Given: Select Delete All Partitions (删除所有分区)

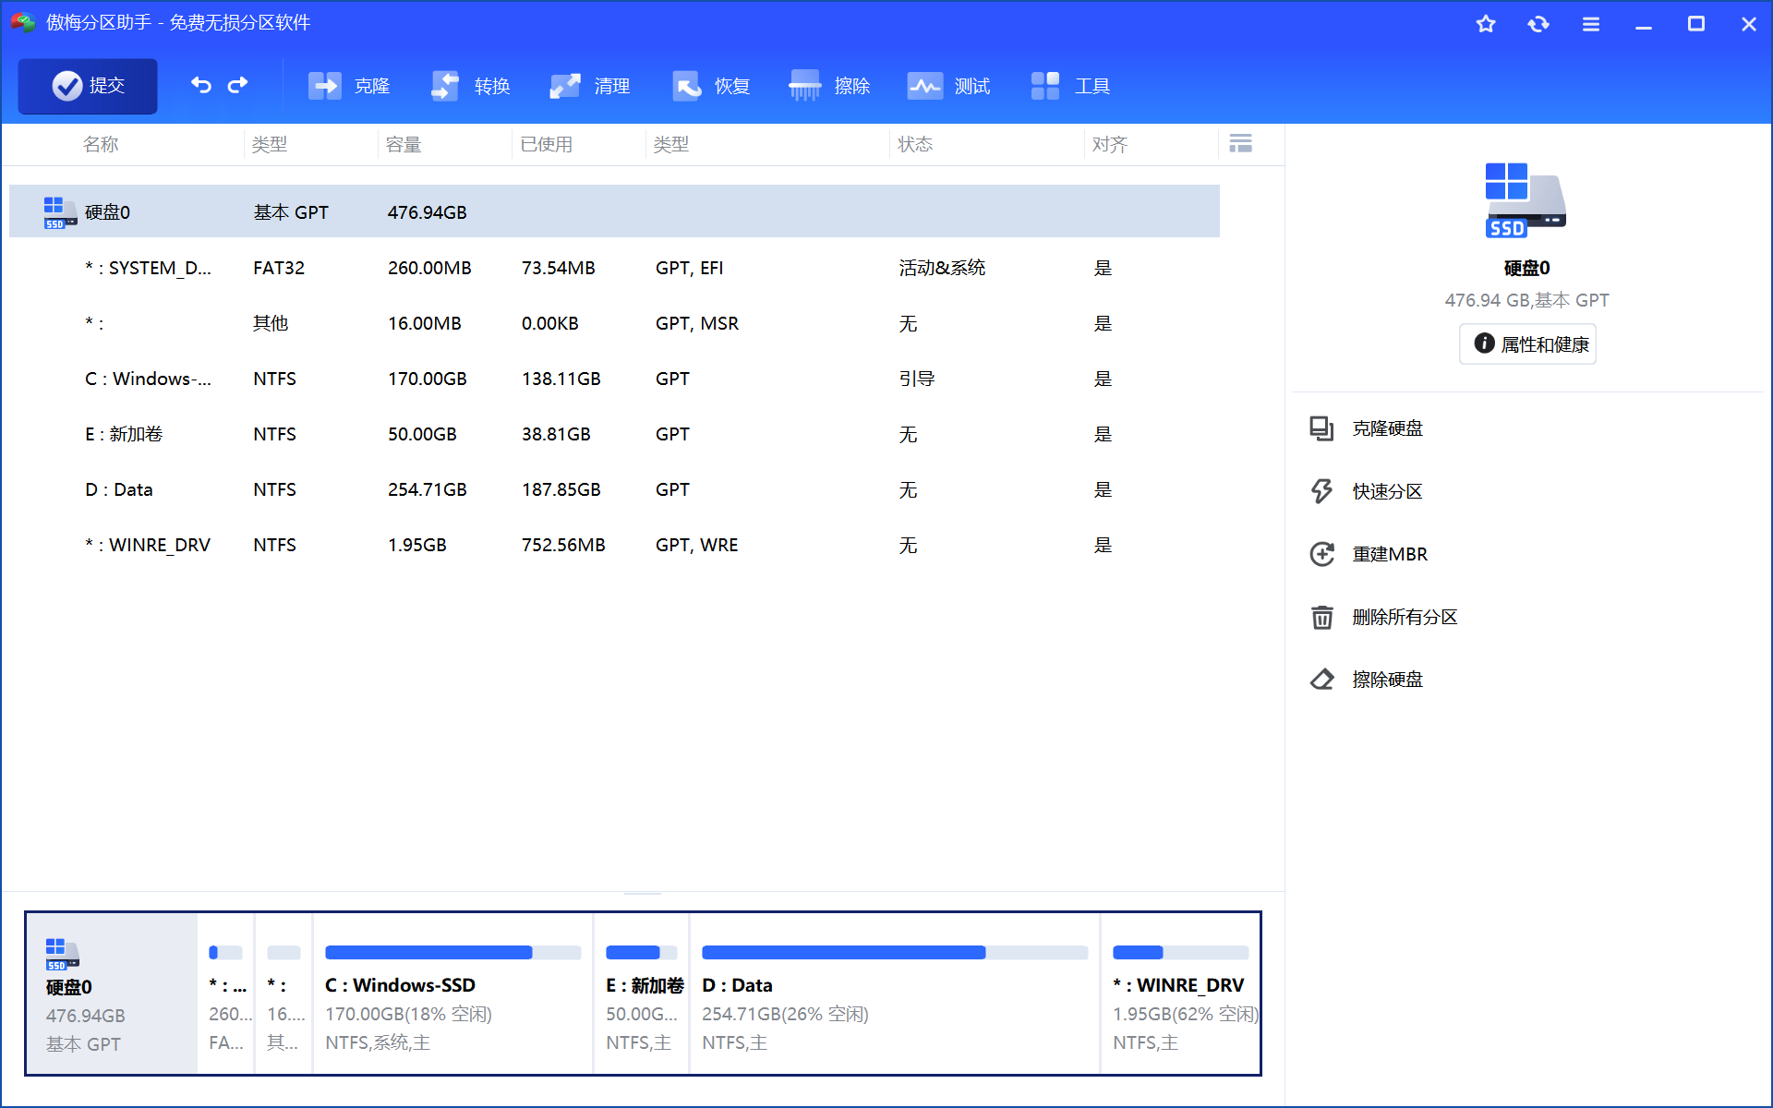Looking at the screenshot, I should [x=1404, y=617].
